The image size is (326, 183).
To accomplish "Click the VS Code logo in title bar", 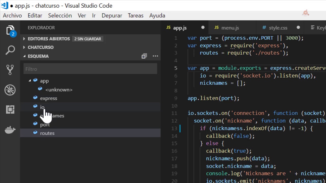I will [x=5, y=5].
